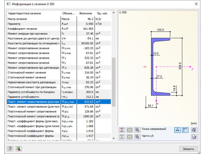Toggle c/t parts numbering icon
Screen dimensions: 205x154
pos(129,137)
